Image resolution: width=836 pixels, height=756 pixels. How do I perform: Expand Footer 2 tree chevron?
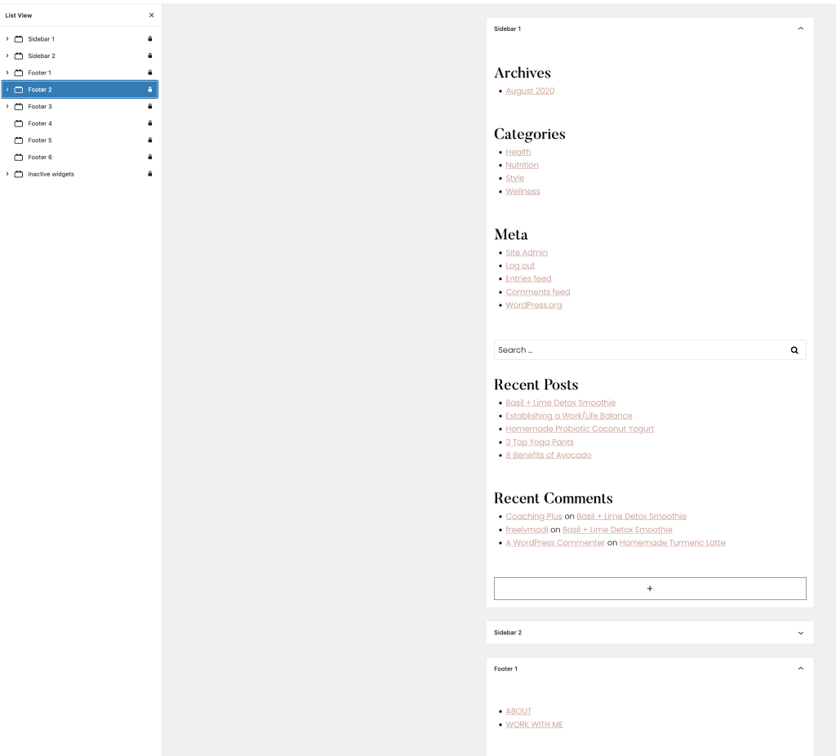(x=7, y=90)
